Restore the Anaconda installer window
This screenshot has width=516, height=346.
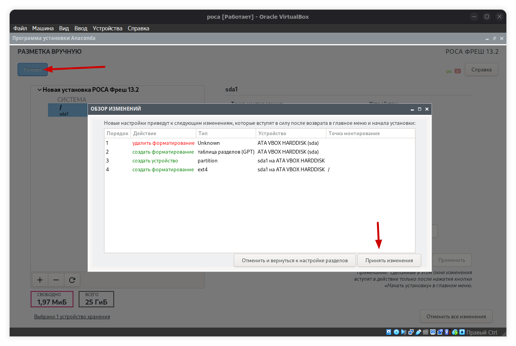click(x=495, y=38)
